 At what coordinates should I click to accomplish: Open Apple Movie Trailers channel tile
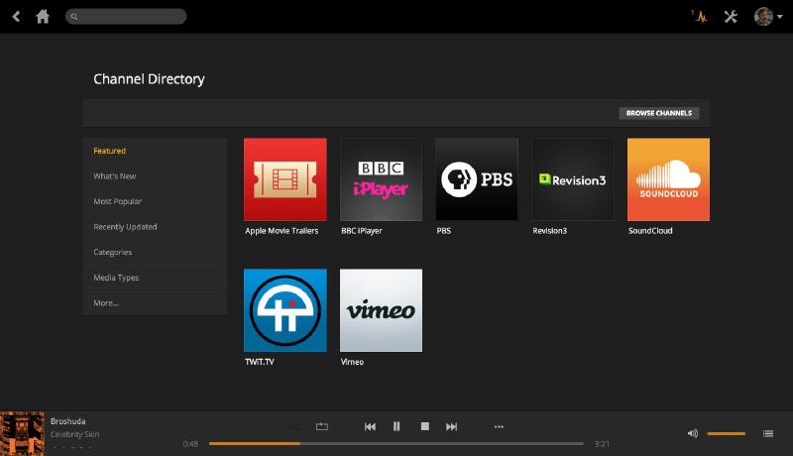pos(285,179)
